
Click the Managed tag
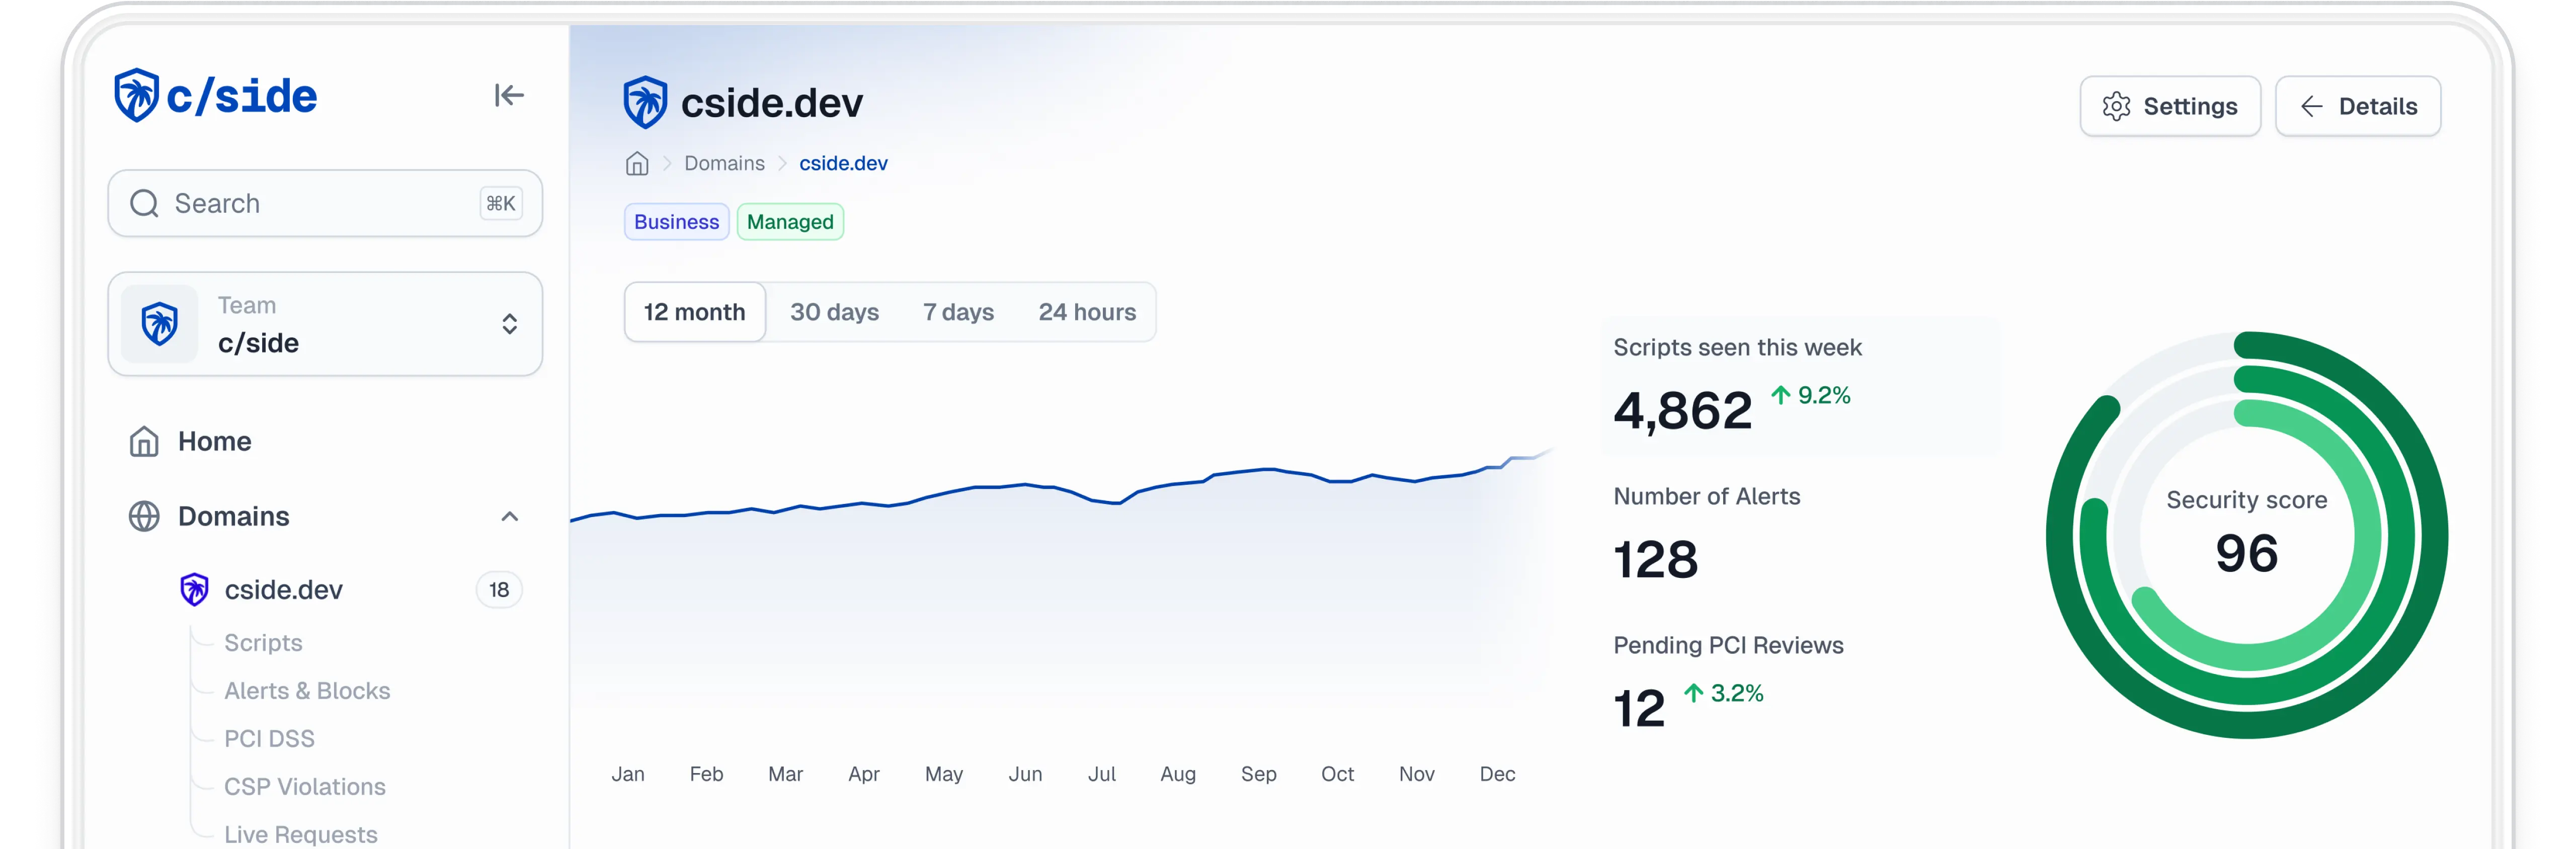point(790,222)
